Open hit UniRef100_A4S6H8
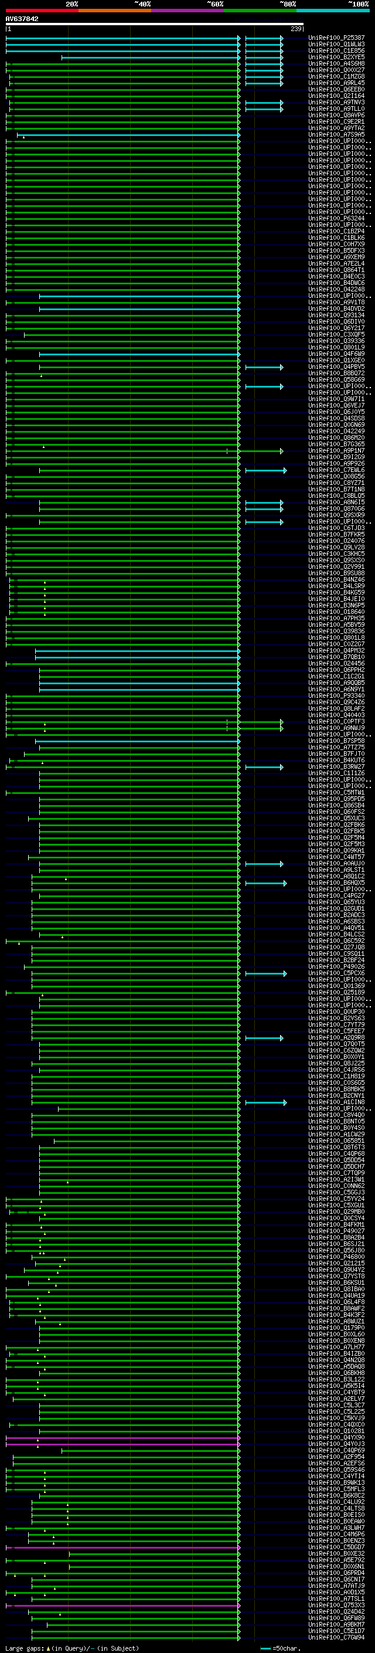This screenshot has height=1653, width=375. click(x=336, y=63)
